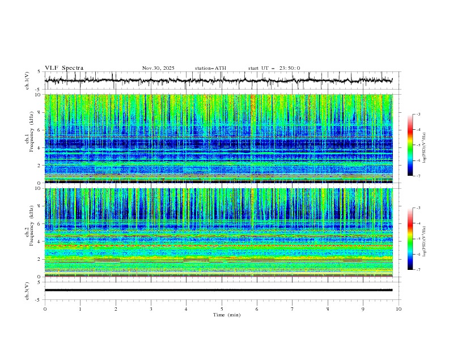Click the "station=ATH" header label
Screen dimensions: 449x347
[x=210, y=68]
